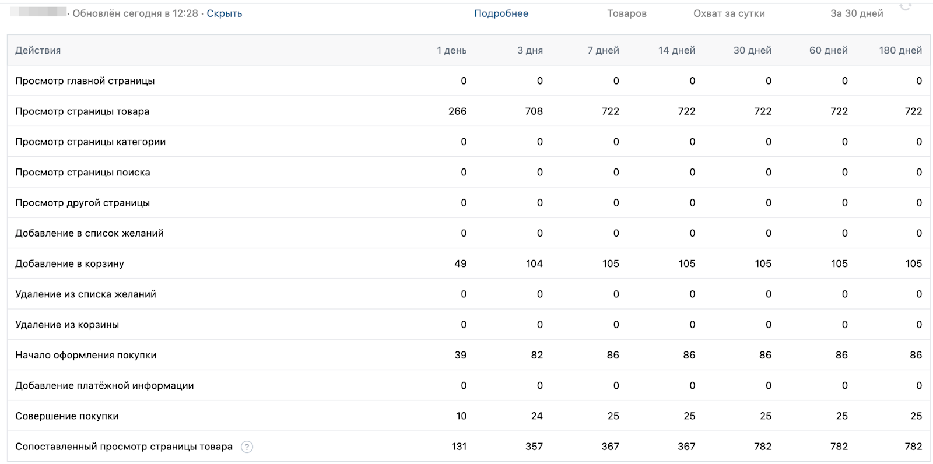Click the Добавление в корзину row label
Viewport: 933px width, 464px height.
[69, 263]
